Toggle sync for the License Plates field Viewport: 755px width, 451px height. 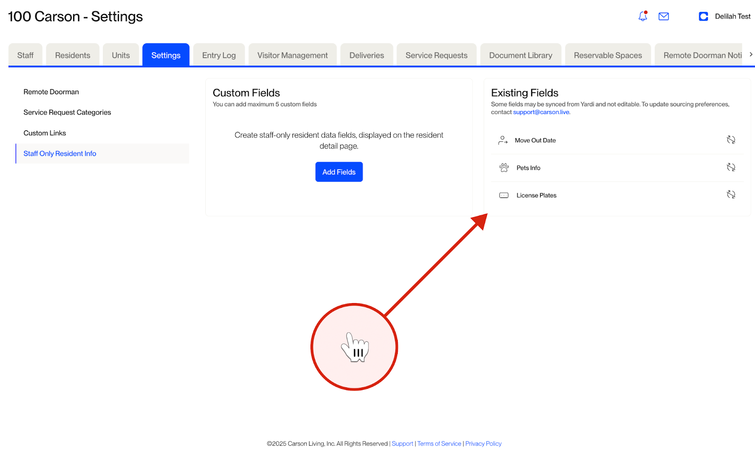(731, 194)
